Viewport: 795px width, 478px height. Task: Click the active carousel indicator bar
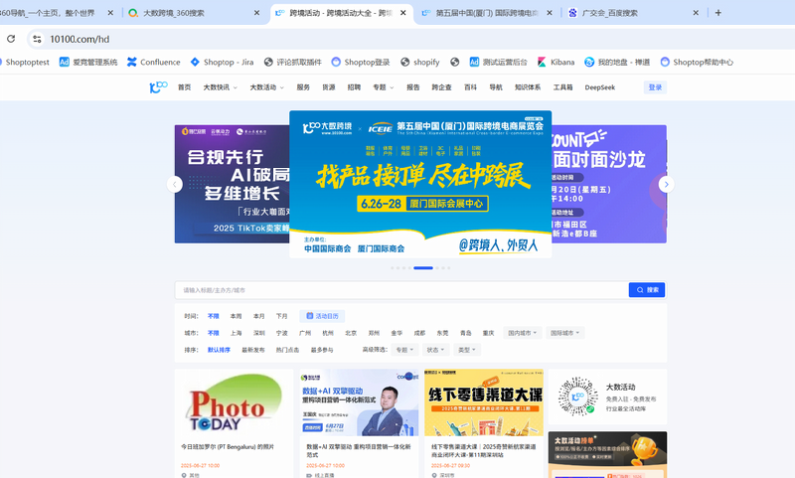click(423, 267)
